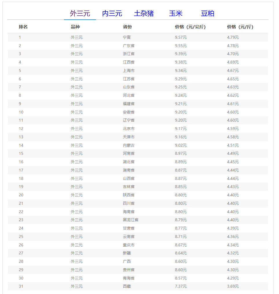
Task: Switch to the 玉米 tab
Action: pos(176,13)
